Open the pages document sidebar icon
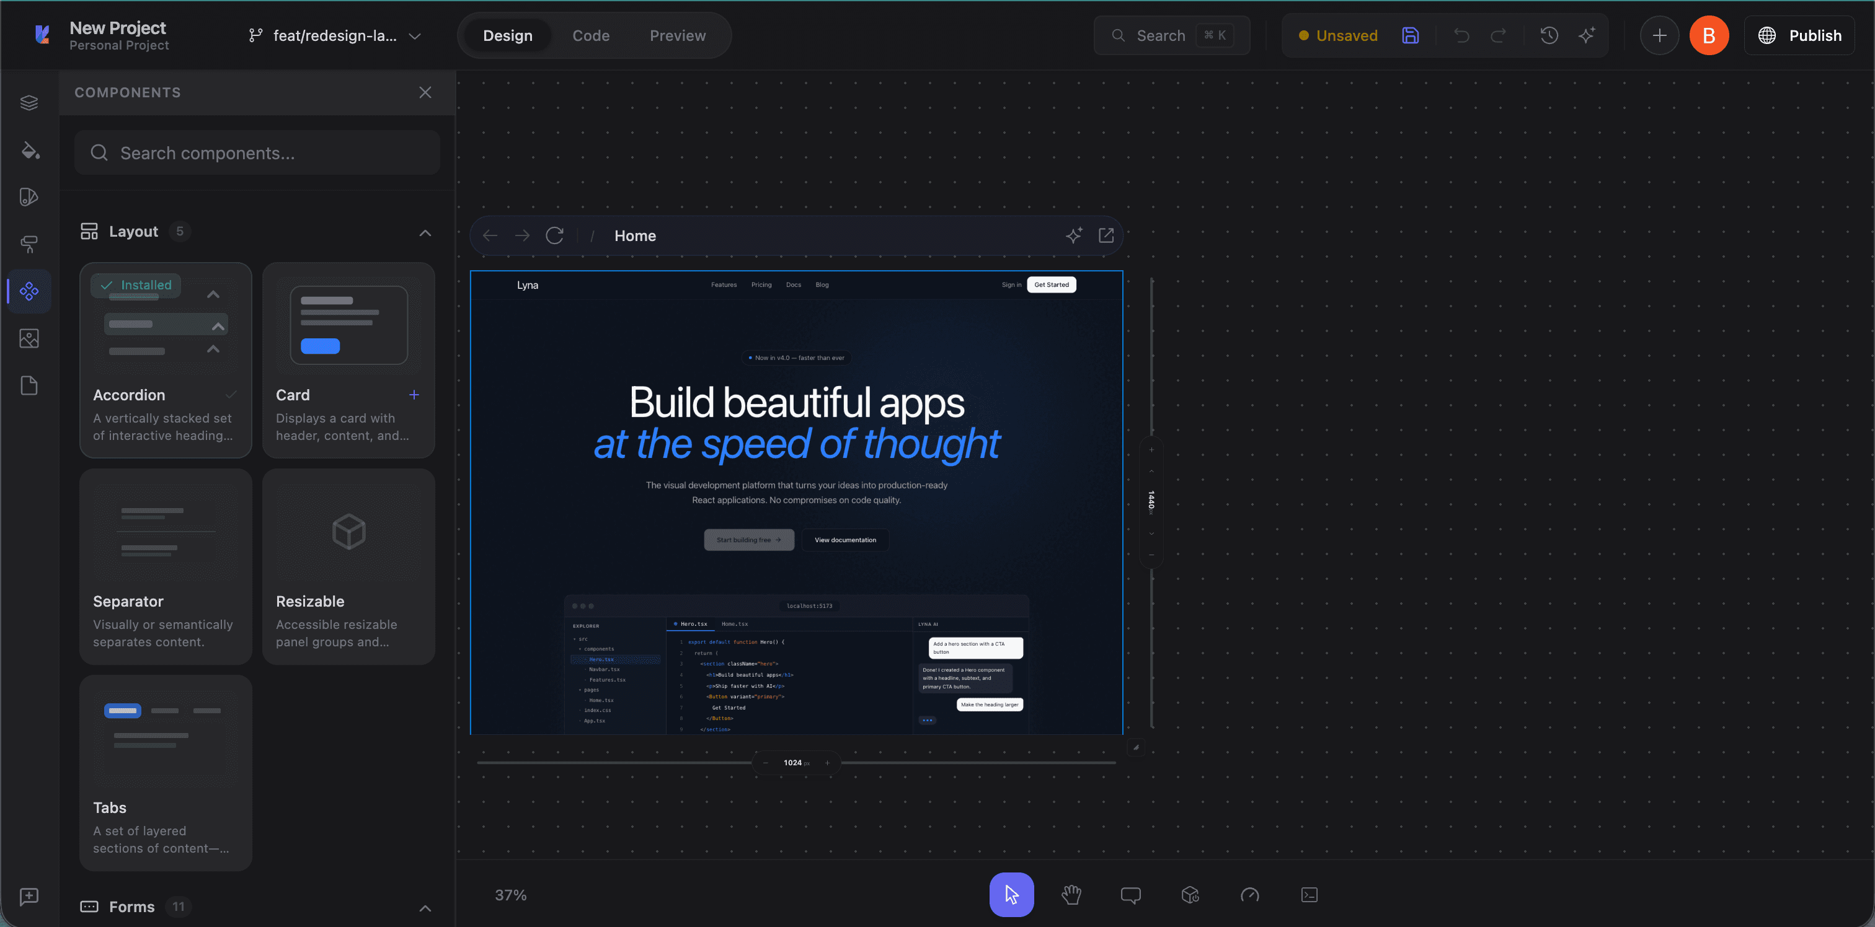 click(x=29, y=385)
